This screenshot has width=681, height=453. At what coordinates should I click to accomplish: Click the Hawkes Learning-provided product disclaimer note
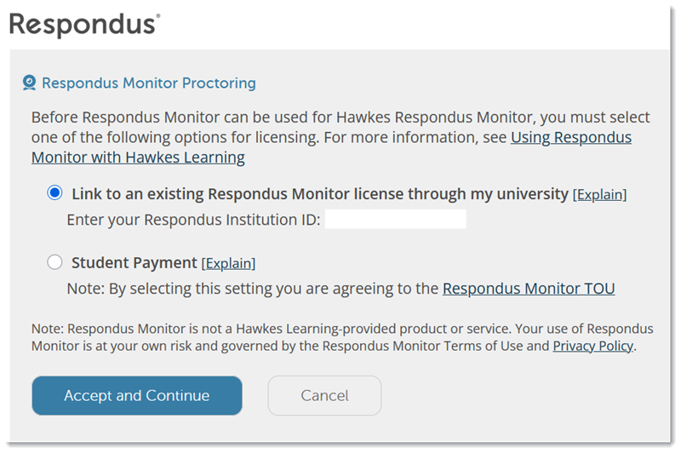coord(342,337)
